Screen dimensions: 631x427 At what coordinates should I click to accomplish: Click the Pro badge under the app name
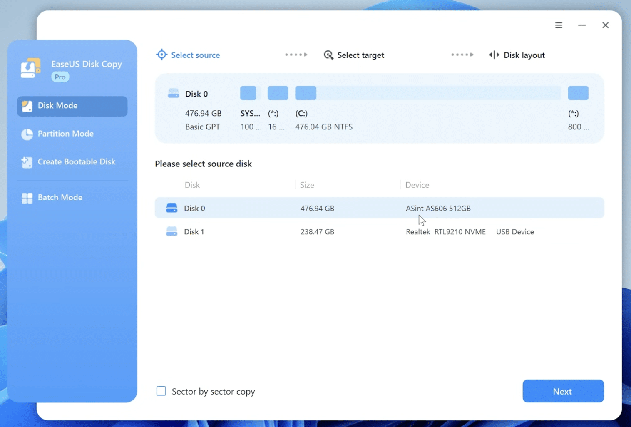click(60, 77)
